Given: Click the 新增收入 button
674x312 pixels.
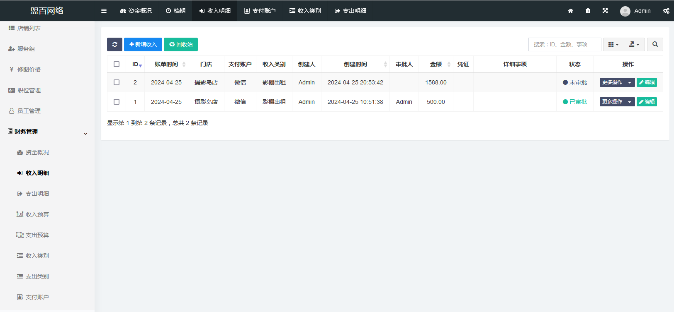Looking at the screenshot, I should click(143, 44).
